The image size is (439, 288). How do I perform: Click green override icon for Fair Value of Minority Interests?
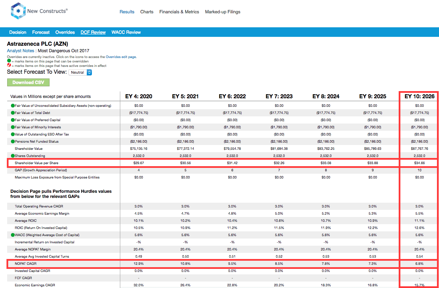13,127
